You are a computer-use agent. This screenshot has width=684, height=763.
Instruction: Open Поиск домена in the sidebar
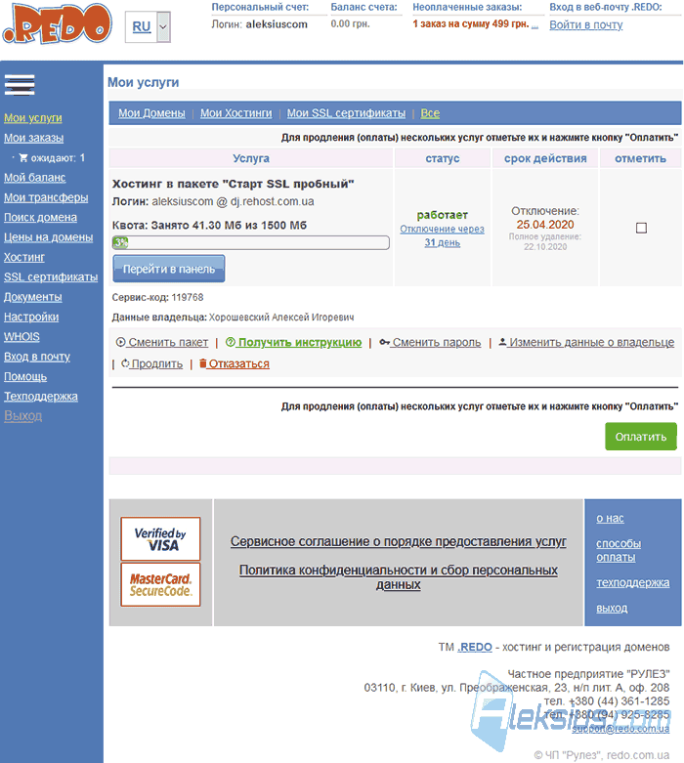pyautogui.click(x=40, y=218)
